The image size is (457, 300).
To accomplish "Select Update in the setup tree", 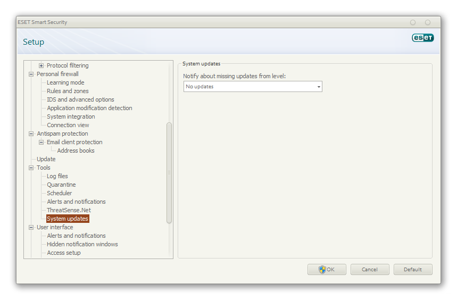I will [46, 159].
